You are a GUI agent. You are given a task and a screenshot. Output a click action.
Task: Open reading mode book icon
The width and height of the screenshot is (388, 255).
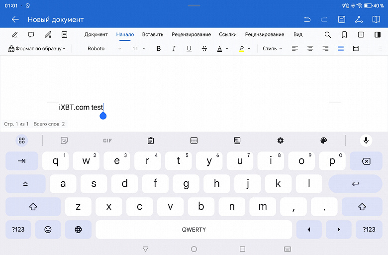[x=376, y=19]
